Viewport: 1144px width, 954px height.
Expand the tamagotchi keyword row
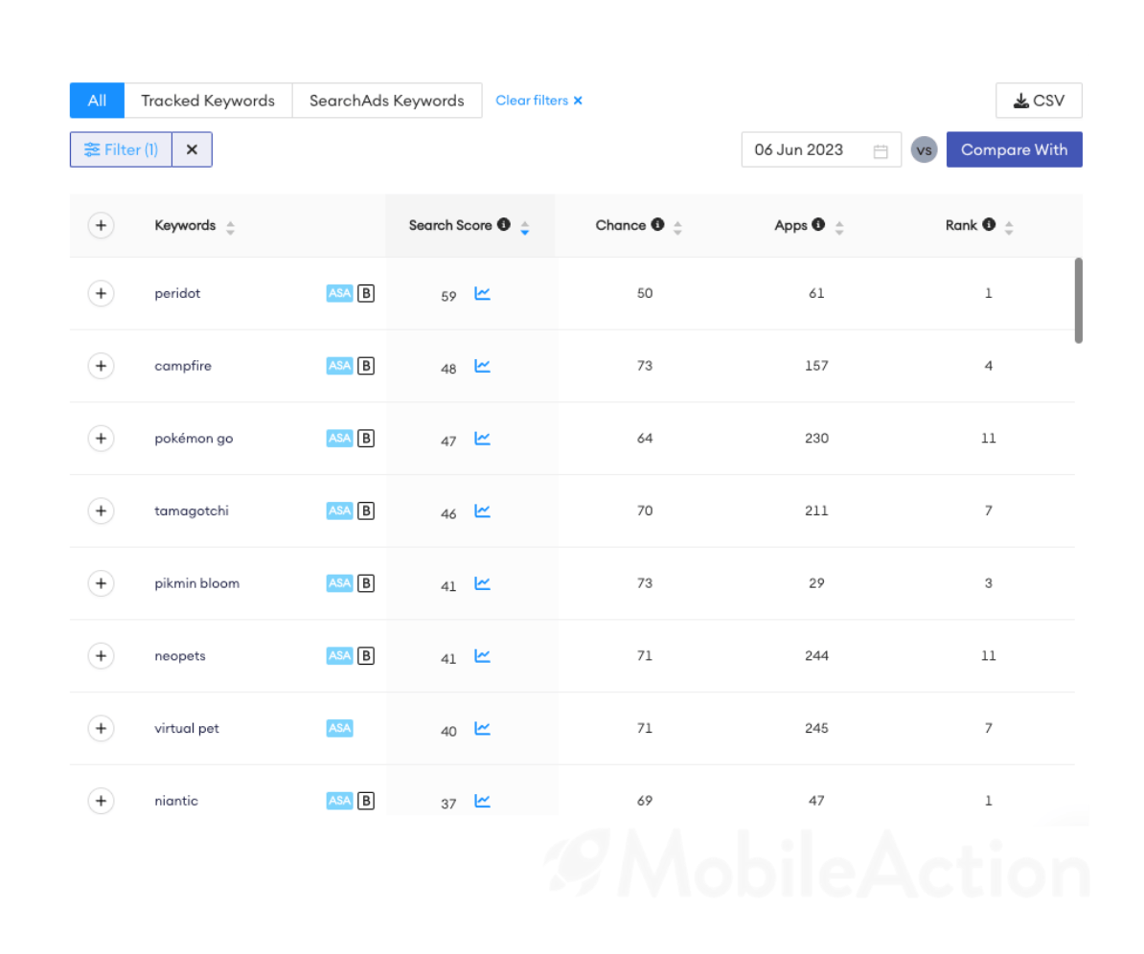pyautogui.click(x=101, y=511)
